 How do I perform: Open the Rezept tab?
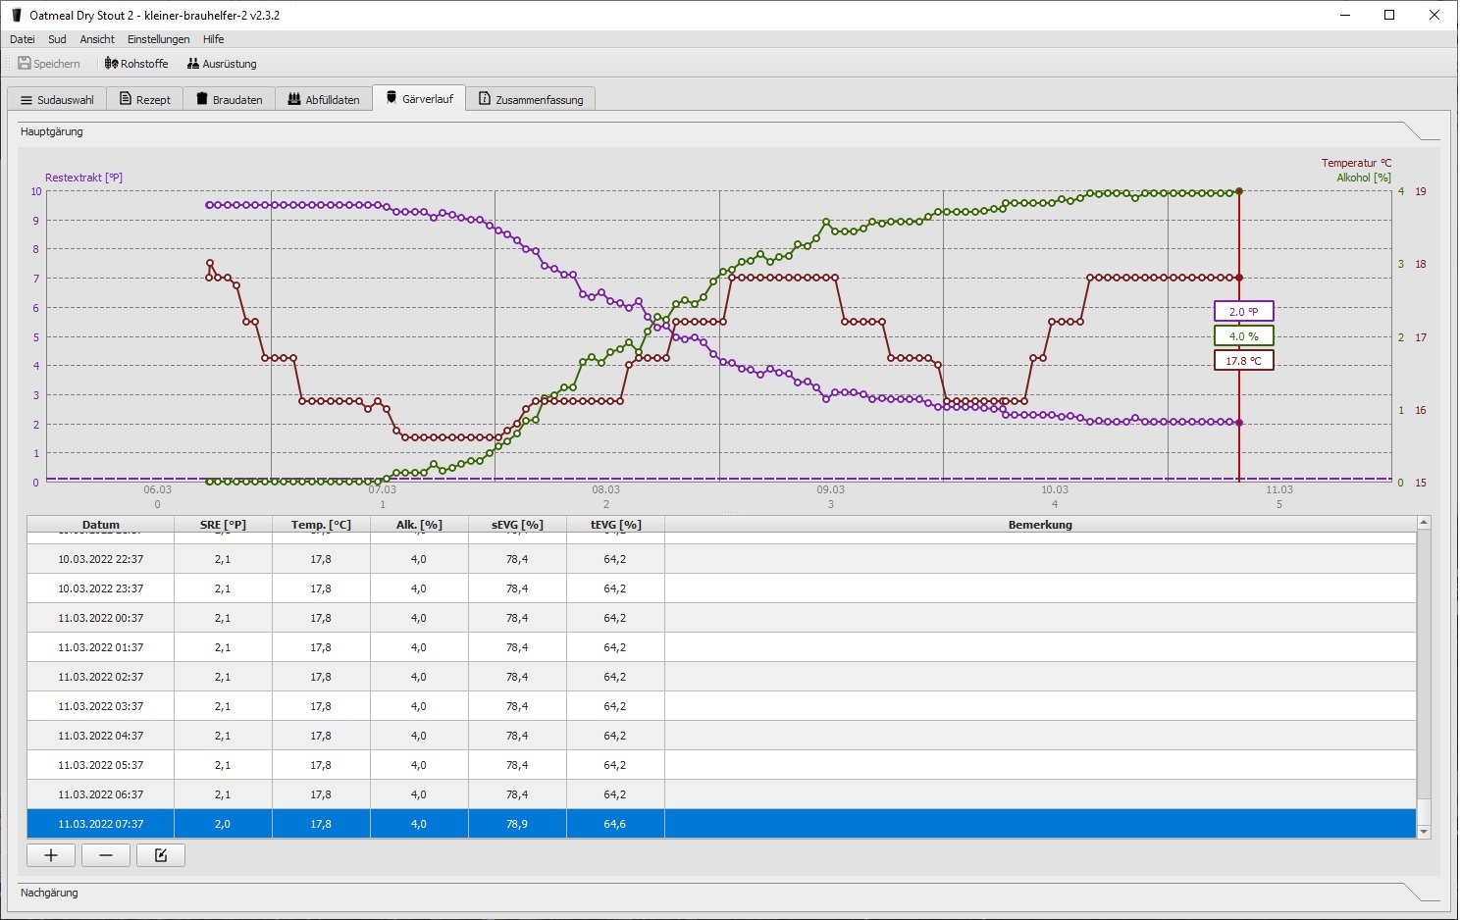click(x=145, y=100)
